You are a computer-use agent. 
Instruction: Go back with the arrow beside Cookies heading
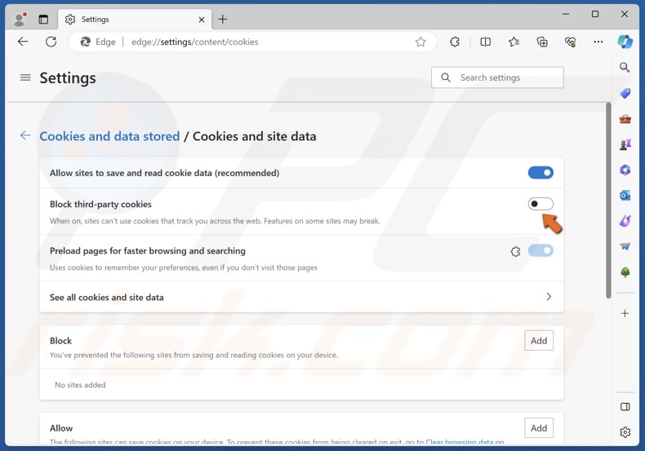click(x=25, y=135)
